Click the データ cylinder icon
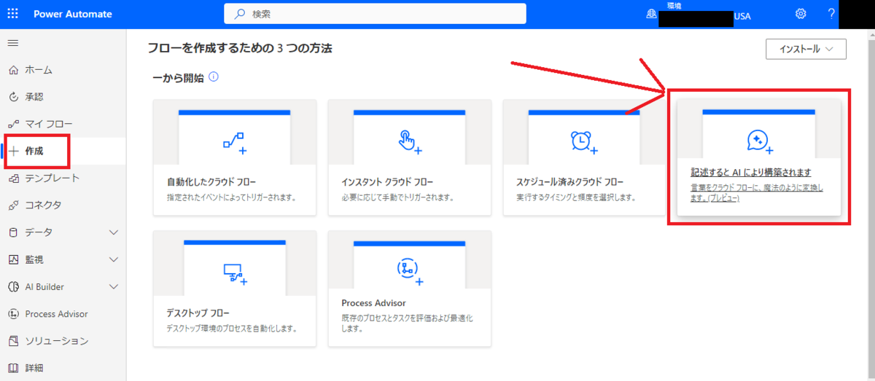The height and width of the screenshot is (381, 875). point(13,232)
